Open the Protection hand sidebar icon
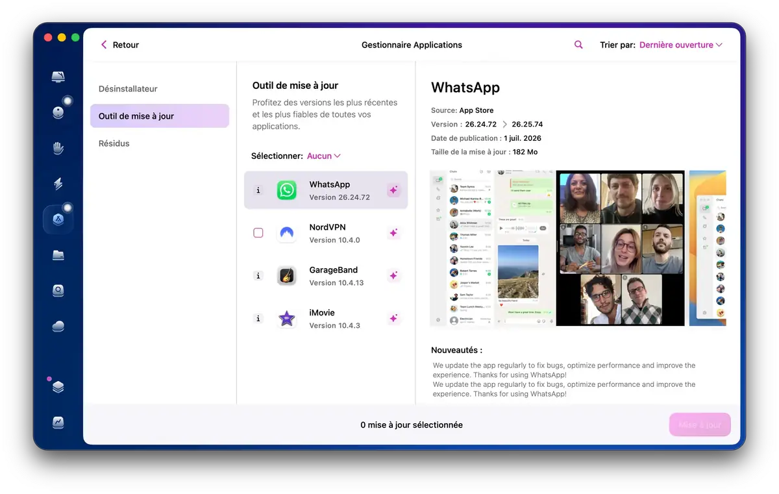Image resolution: width=779 pixels, height=494 pixels. click(x=58, y=148)
